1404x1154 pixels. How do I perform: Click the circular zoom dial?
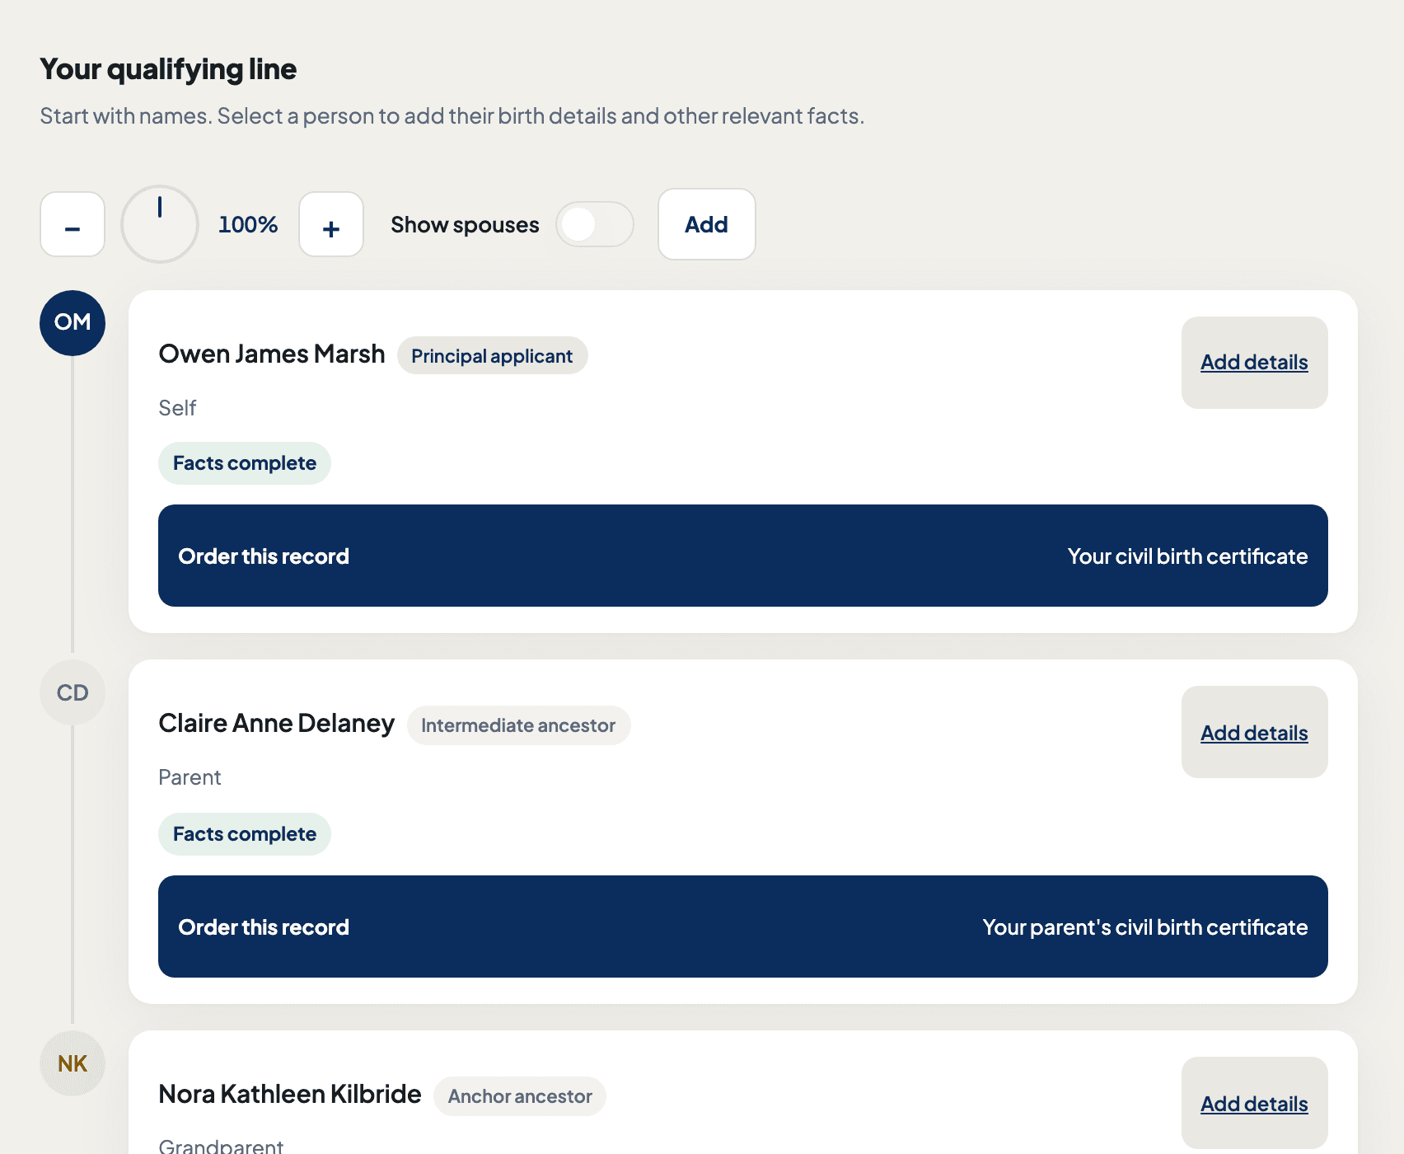[x=160, y=224]
